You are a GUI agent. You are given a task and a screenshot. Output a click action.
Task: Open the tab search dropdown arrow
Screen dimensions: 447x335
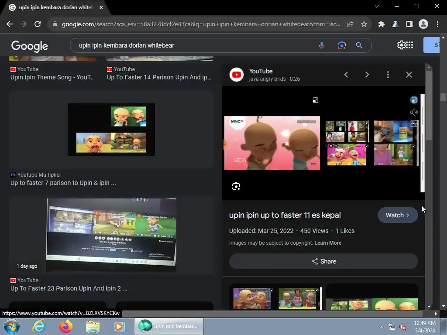(377, 6)
